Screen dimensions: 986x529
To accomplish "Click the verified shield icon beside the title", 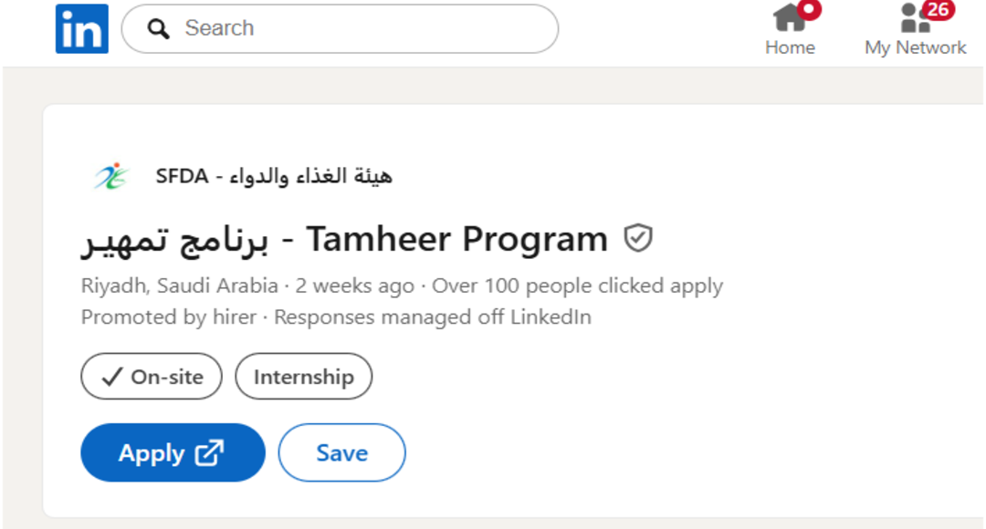I will pyautogui.click(x=638, y=239).
